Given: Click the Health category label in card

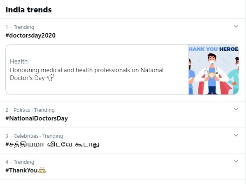Looking at the screenshot, I should pyautogui.click(x=19, y=61).
